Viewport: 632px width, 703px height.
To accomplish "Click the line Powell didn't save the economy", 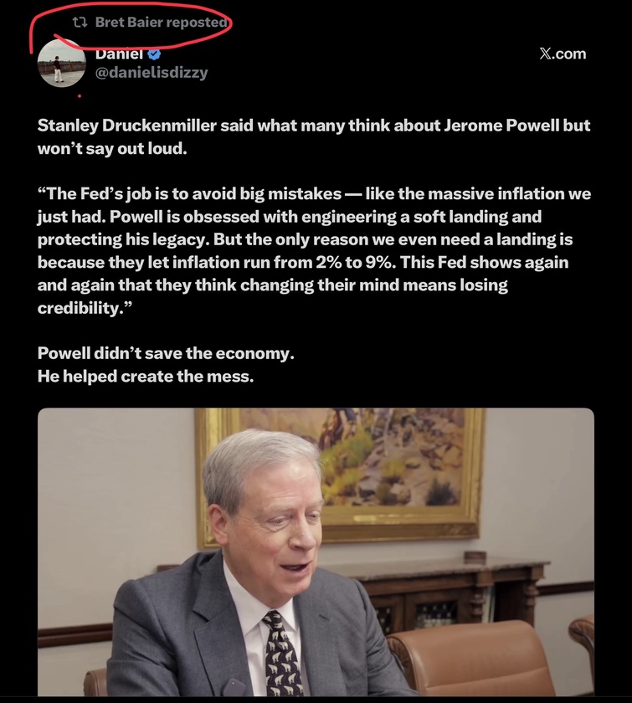I will click(x=166, y=353).
